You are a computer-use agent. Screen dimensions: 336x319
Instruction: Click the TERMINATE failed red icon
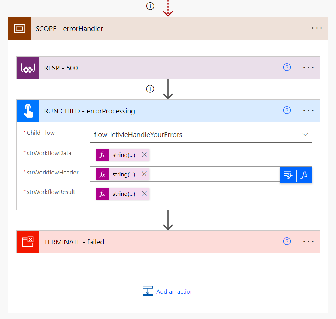coord(28,242)
